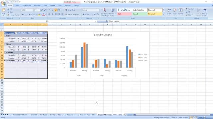Apply the Good cell style
Screen dimensions: 213x119
pos(139,14)
